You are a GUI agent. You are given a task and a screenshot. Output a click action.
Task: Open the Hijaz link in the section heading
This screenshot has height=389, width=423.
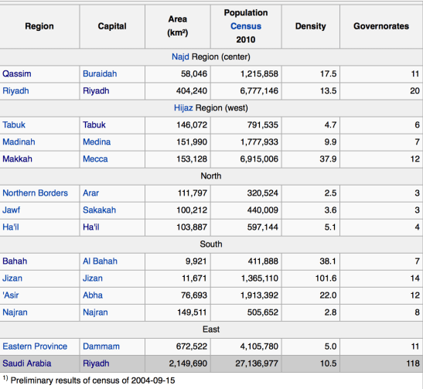pyautogui.click(x=183, y=108)
